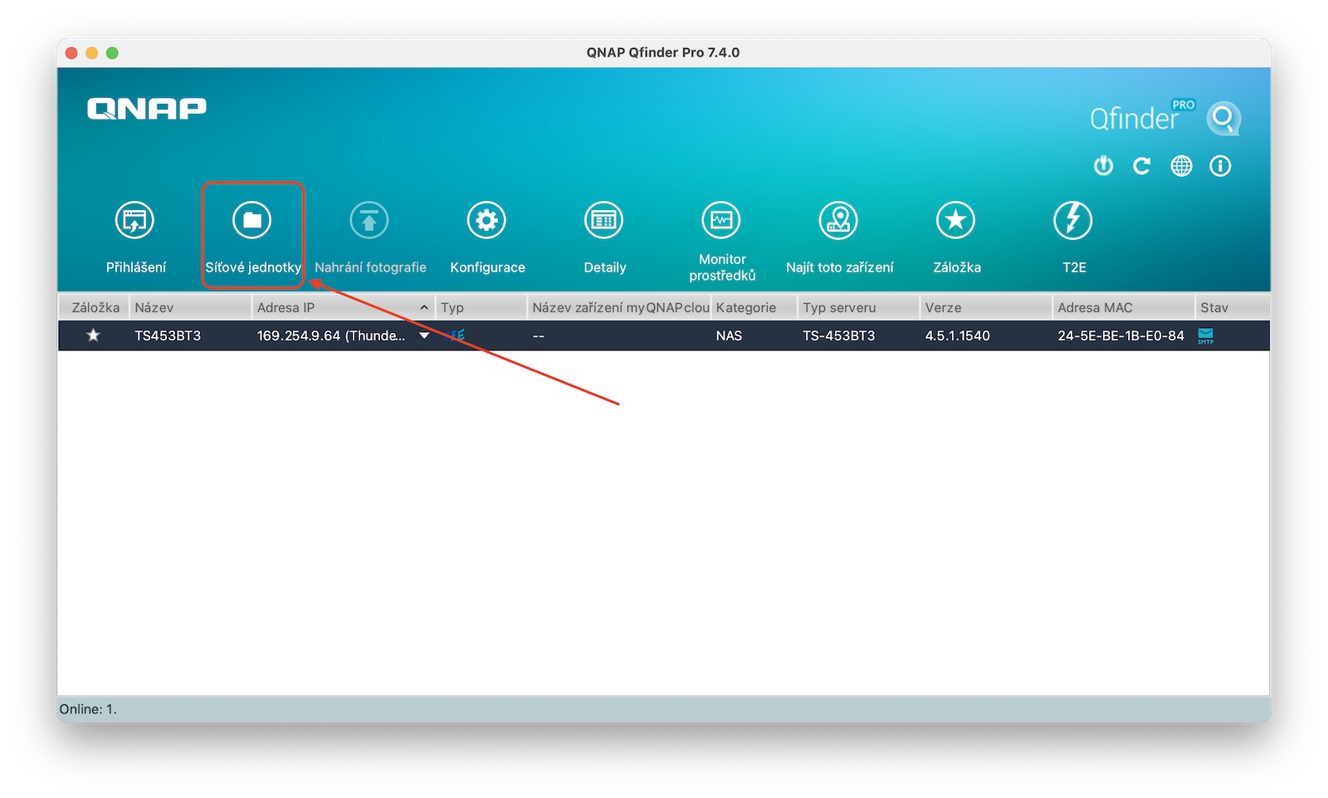Sort by Název column header

click(x=190, y=307)
